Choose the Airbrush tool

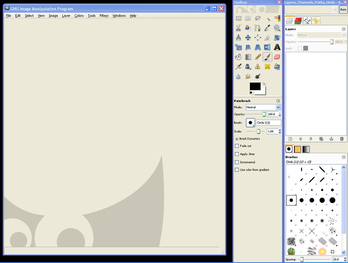(x=239, y=67)
